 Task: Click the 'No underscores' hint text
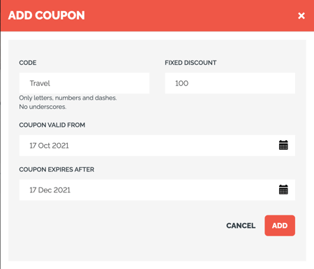[x=43, y=107]
